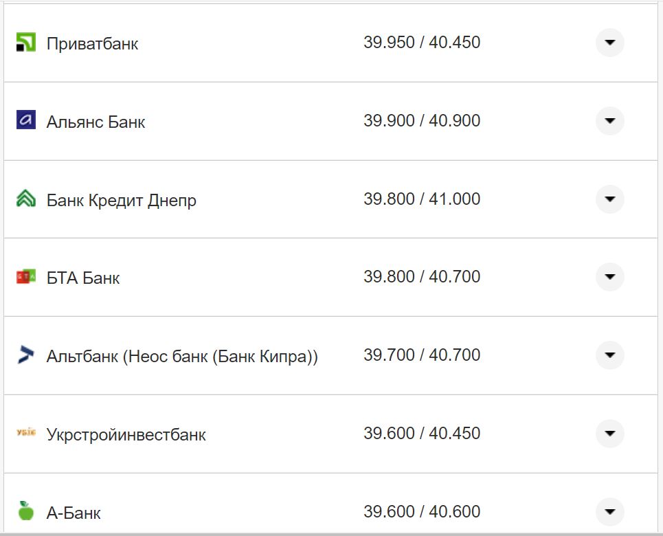Expand the Банк Кредит Днепр details arrow

(x=609, y=199)
